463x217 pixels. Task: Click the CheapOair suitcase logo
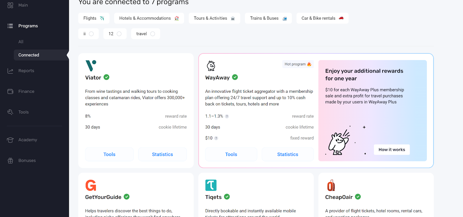331,185
